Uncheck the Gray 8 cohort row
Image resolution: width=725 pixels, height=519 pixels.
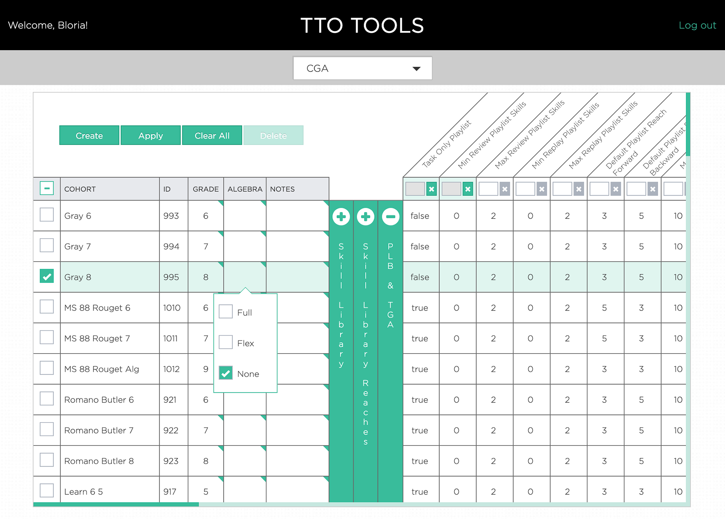(x=47, y=276)
